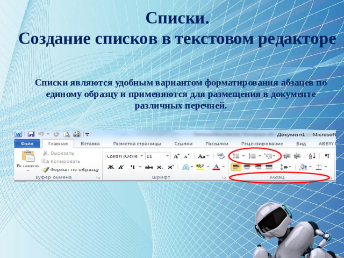Select Center alignment button
The height and width of the screenshot is (258, 344).
coord(247,167)
